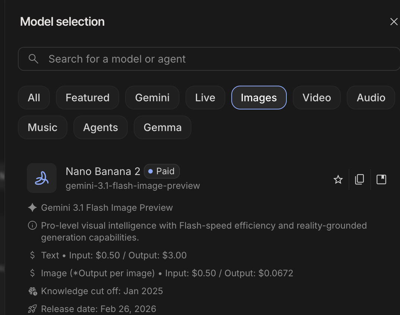
Task: Choose the Images filter chip
Action: point(259,98)
